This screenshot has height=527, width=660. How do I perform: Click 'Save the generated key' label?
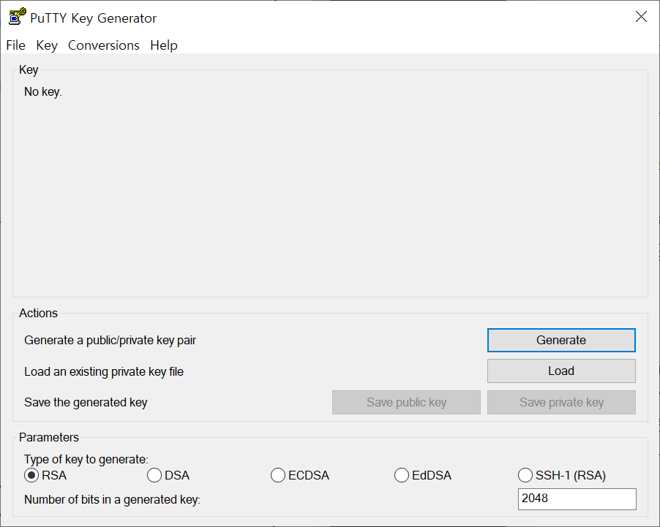coord(86,403)
